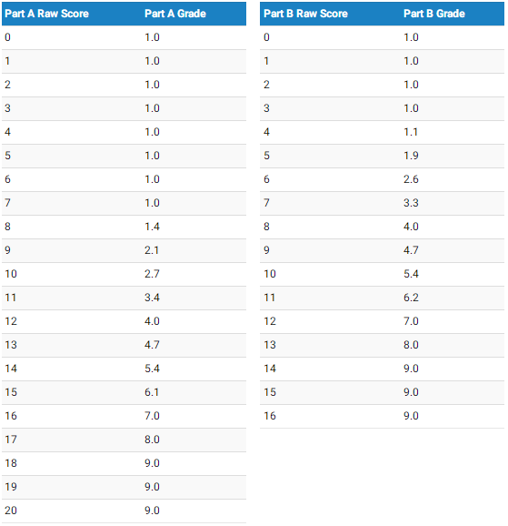The width and height of the screenshot is (508, 526).
Task: Select Part A raw score 17
Action: point(11,440)
